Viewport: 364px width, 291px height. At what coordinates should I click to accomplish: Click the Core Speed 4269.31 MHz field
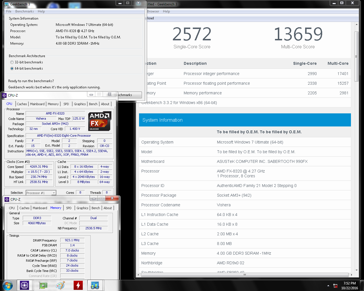[x=39, y=167]
